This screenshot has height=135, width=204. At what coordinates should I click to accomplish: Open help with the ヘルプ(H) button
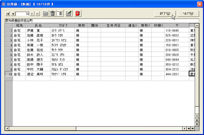click(x=188, y=14)
